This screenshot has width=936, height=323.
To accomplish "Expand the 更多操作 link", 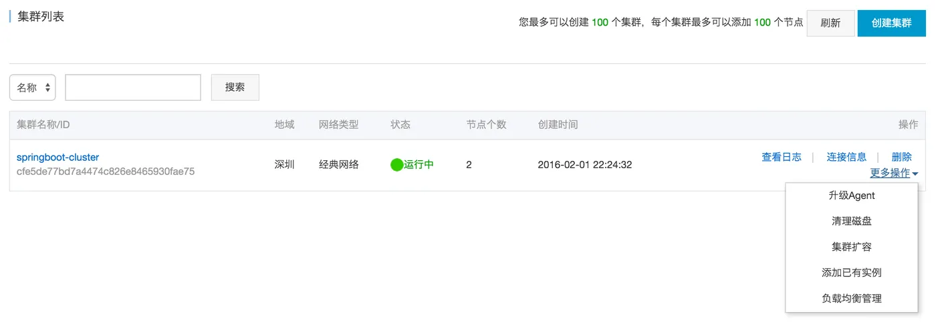I will pyautogui.click(x=890, y=173).
